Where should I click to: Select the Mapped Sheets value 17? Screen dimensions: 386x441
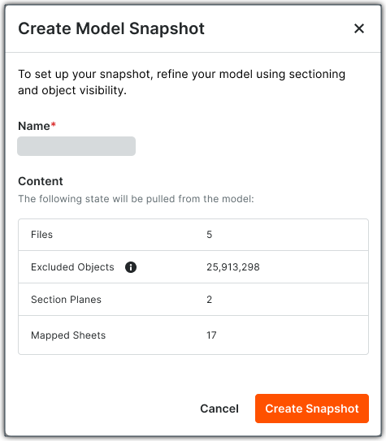(211, 335)
